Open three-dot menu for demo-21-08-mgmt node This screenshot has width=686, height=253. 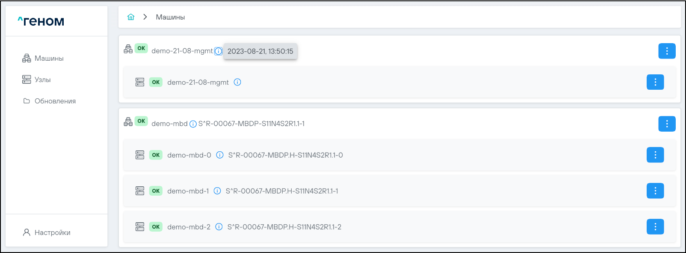(x=655, y=82)
